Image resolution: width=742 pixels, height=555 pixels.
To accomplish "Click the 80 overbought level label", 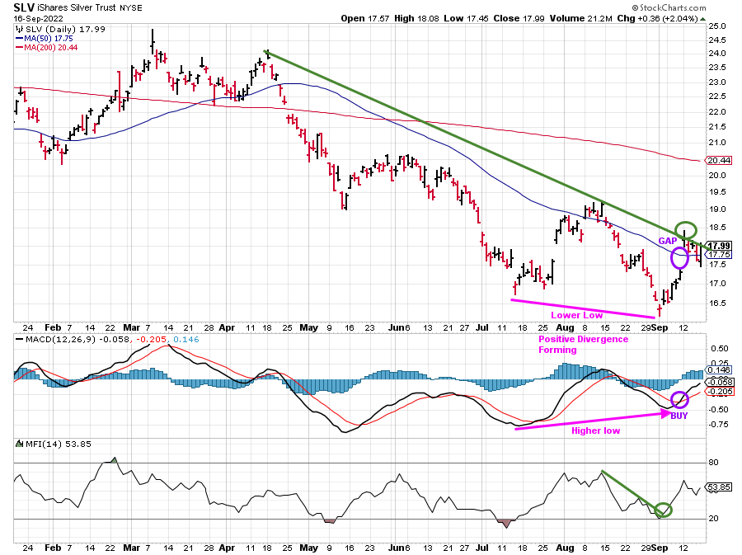I will (714, 463).
